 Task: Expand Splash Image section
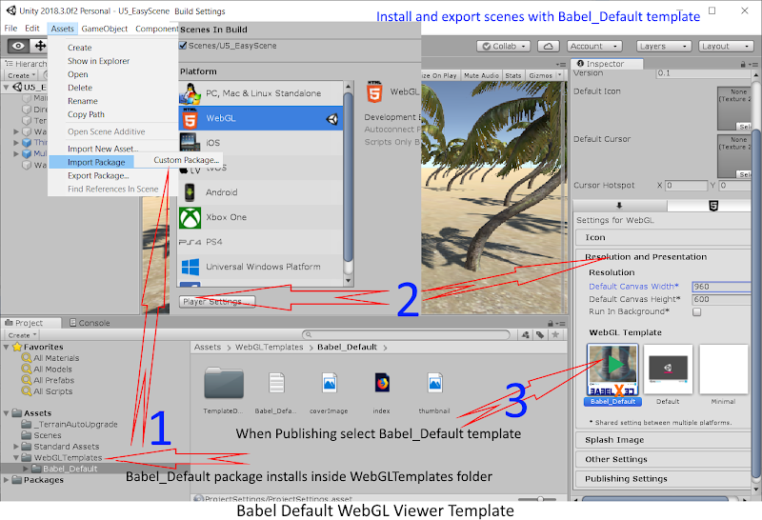tap(663, 440)
